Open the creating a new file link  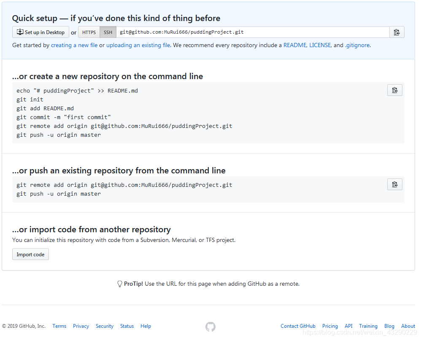74,45
